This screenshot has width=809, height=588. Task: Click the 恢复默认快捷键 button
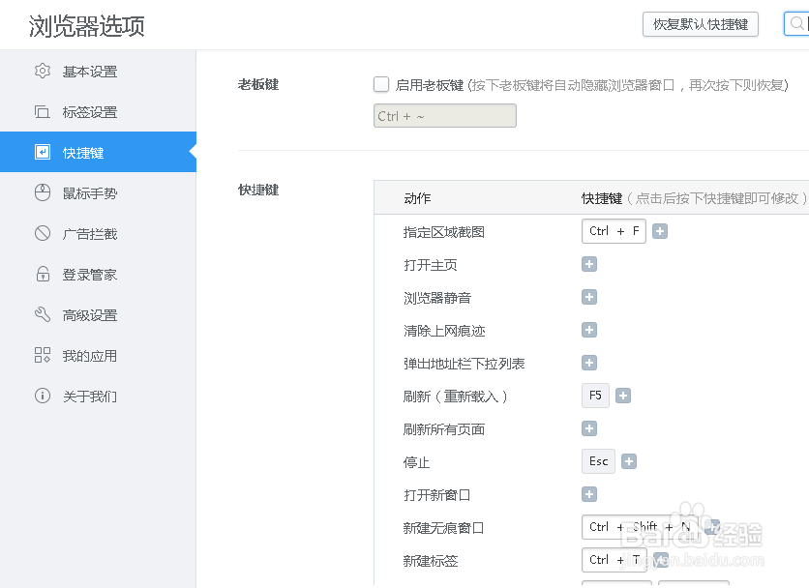click(x=701, y=24)
